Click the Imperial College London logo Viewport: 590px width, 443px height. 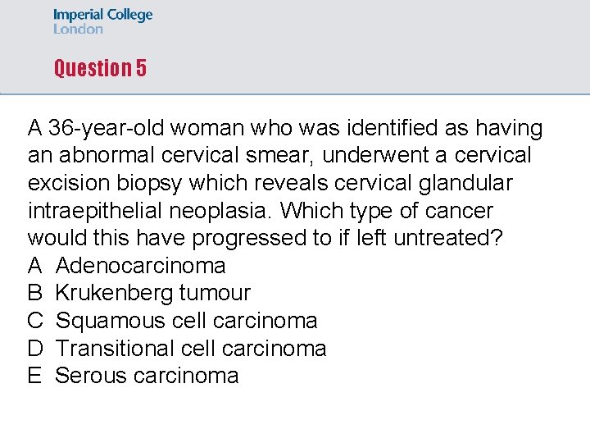point(102,21)
